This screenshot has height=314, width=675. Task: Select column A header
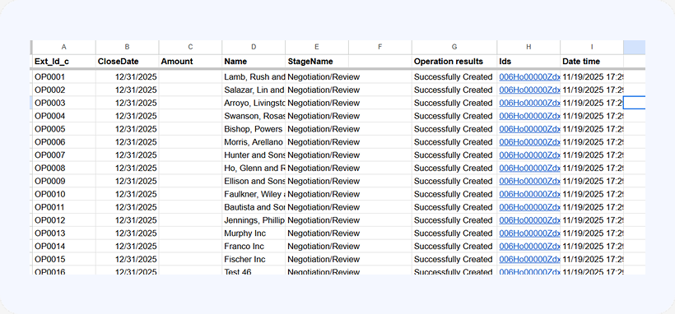[x=63, y=47]
